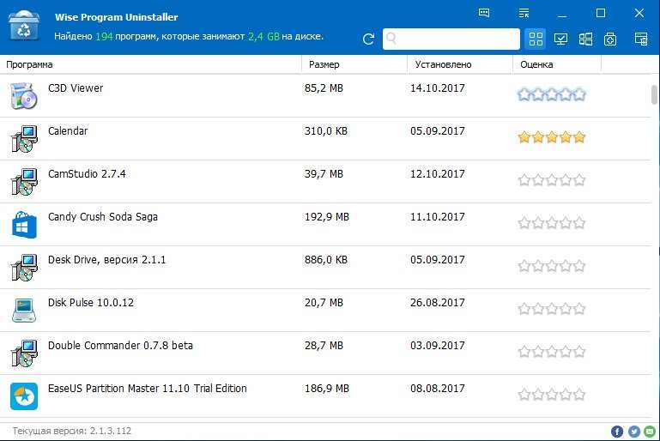
Task: Select the CamStudio 2.7.4 icon
Action: pos(24,181)
